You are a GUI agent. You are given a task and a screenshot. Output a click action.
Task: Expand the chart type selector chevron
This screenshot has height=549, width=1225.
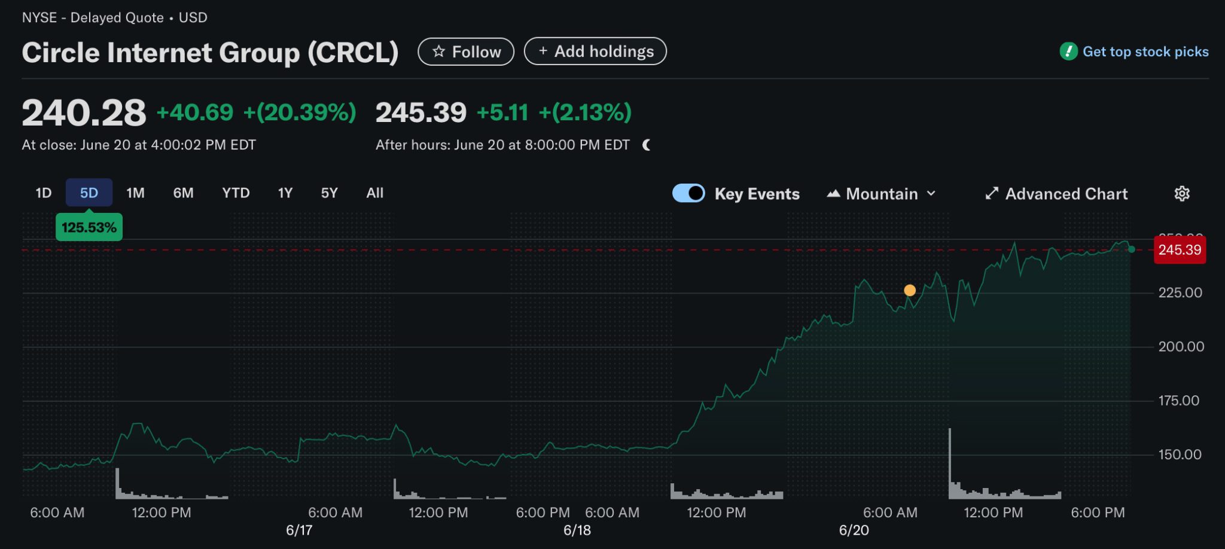(931, 193)
